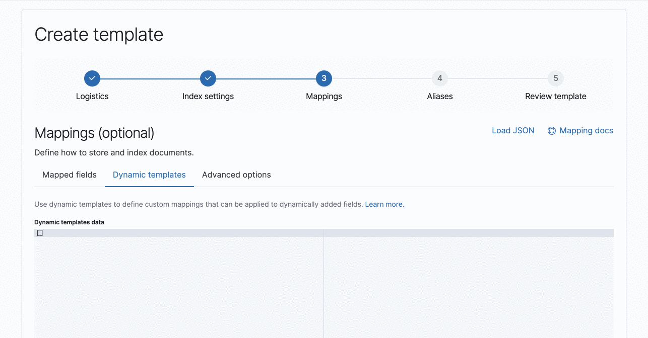
Task: Switch to the Mapped fields tab
Action: pyautogui.click(x=69, y=175)
